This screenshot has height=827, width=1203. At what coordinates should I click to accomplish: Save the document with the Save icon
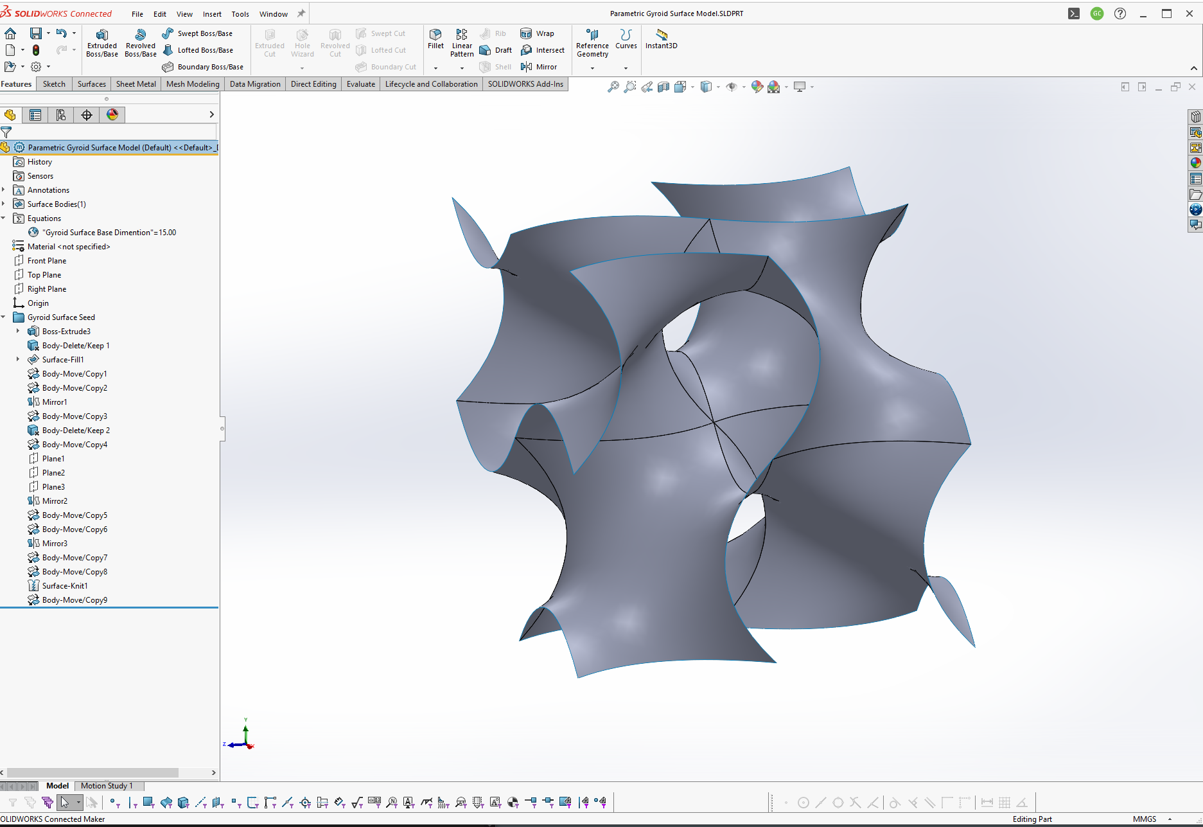point(36,33)
